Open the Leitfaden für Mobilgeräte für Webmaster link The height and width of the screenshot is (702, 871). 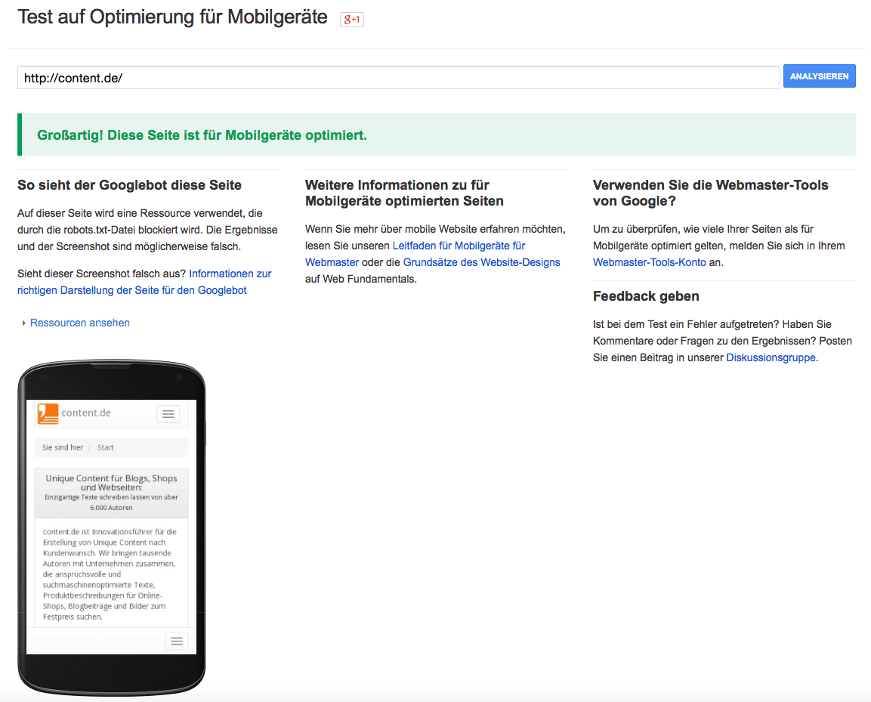[x=415, y=254]
